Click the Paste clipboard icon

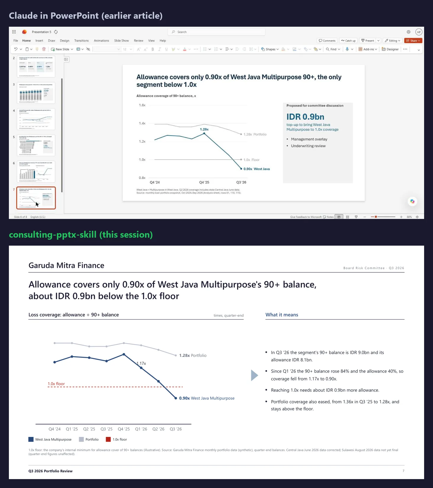point(27,49)
